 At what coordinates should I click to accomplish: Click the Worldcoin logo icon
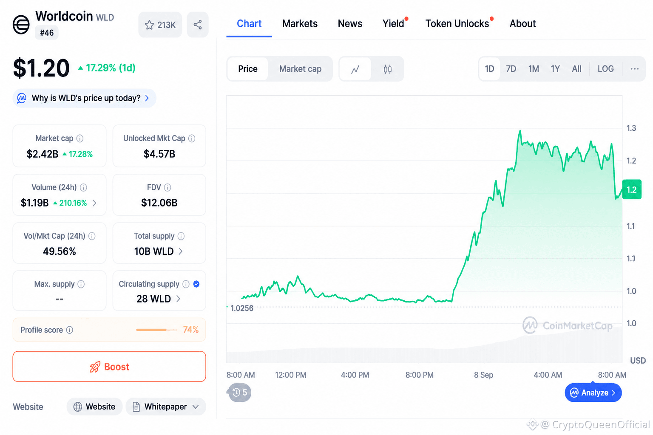tap(21, 25)
